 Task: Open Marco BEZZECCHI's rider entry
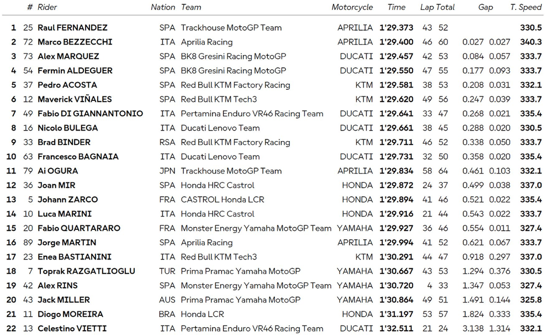coord(75,42)
